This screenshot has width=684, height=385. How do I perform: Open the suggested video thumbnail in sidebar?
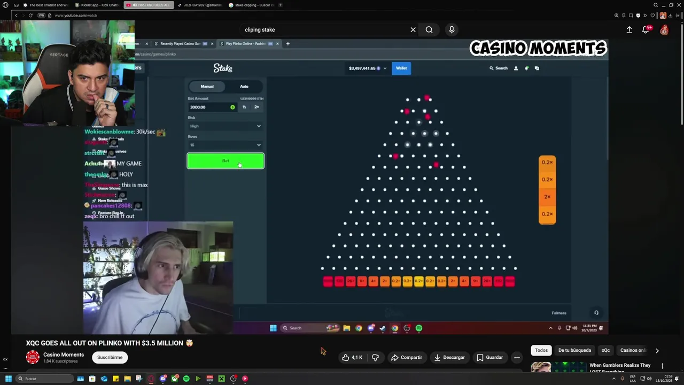(558, 367)
